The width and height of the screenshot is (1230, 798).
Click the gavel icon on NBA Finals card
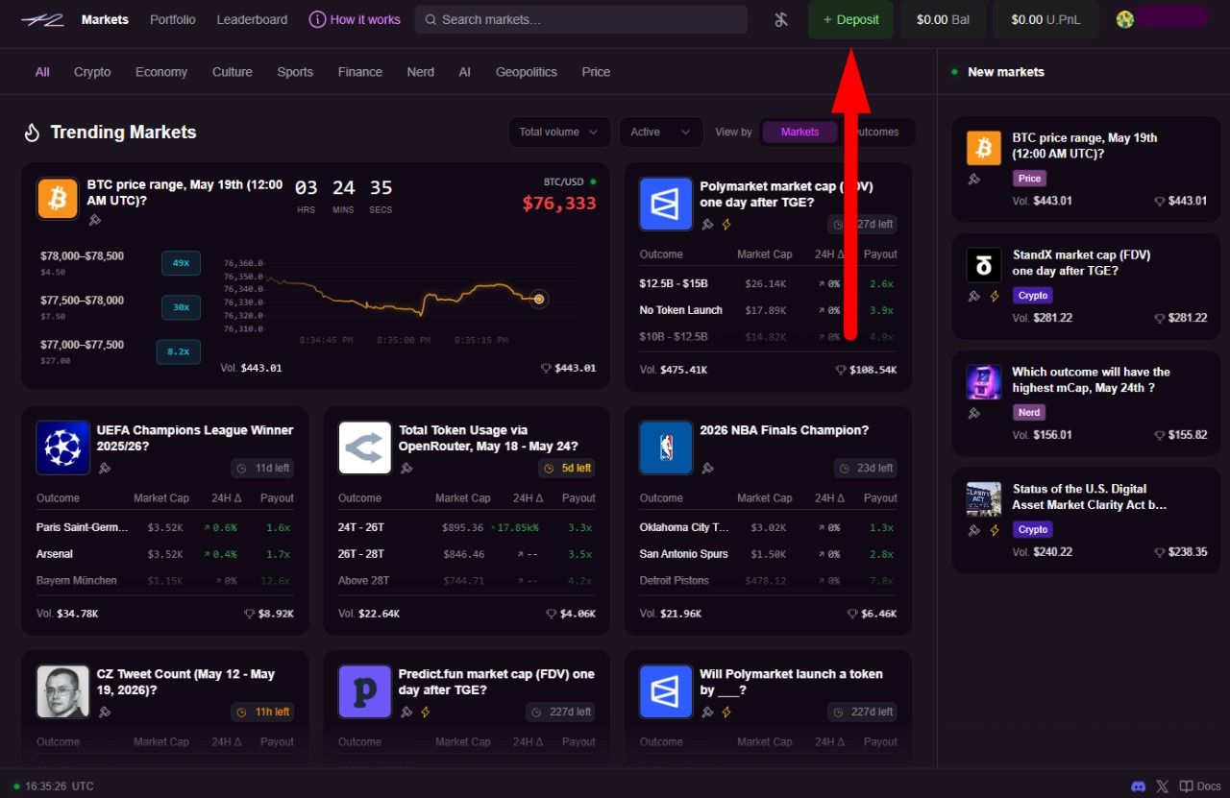pos(707,469)
